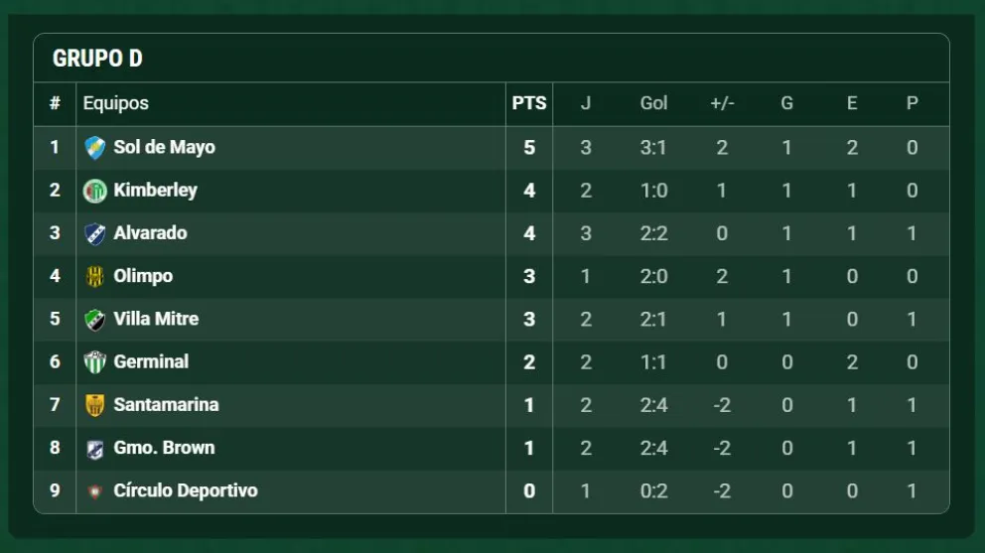
Task: Click the J games played header
Action: pos(586,103)
